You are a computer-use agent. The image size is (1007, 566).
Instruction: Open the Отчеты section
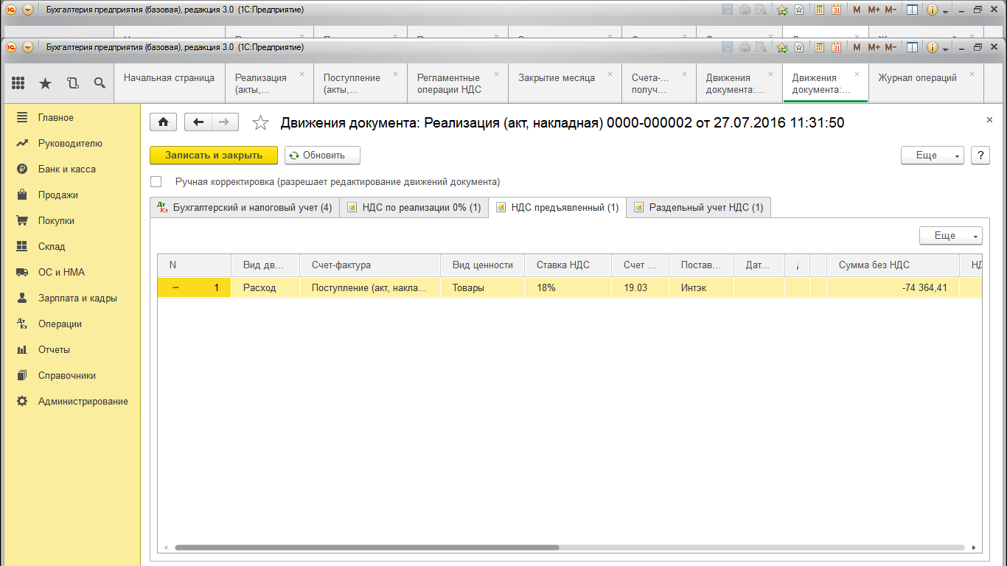(x=54, y=349)
